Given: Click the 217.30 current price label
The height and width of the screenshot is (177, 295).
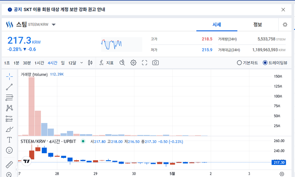Looking at the screenshot, I should [279, 162].
